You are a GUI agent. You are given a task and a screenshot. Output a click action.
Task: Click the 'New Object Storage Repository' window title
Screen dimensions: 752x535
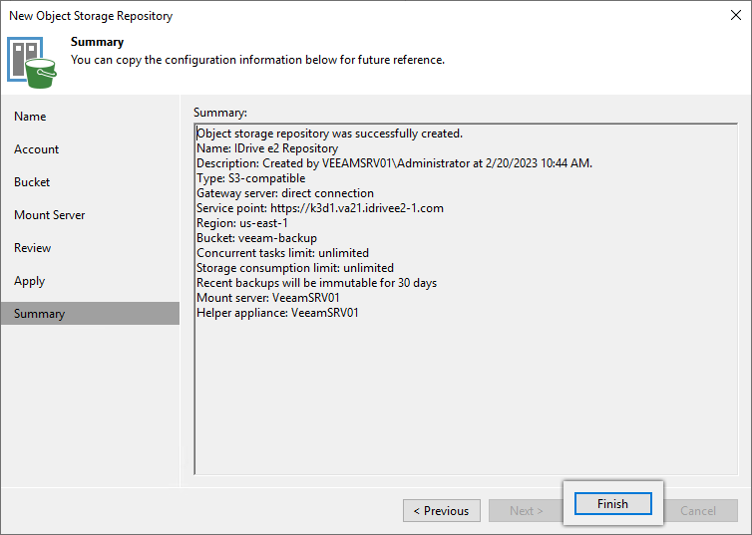tap(91, 16)
